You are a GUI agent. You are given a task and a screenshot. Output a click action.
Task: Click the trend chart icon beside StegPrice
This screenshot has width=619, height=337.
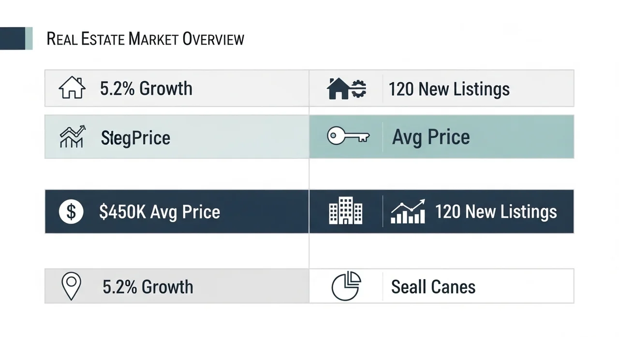point(72,137)
